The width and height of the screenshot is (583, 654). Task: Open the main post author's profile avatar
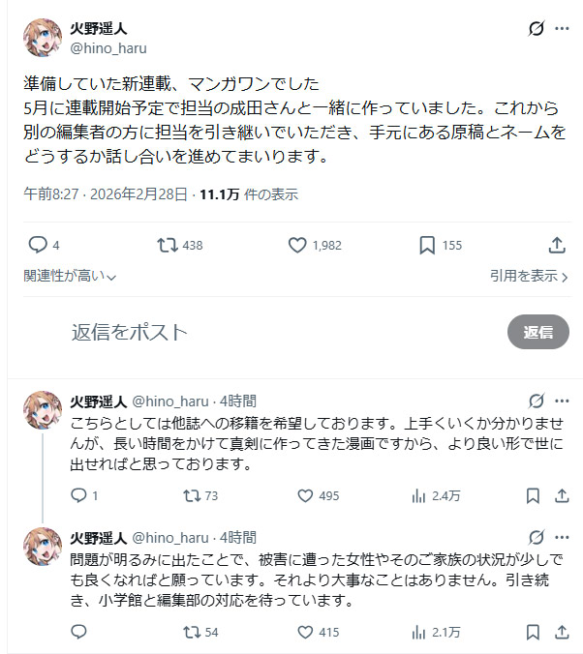coord(42,37)
